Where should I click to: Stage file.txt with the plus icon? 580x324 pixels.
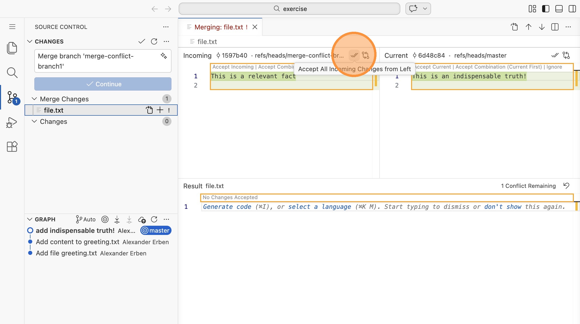point(160,110)
